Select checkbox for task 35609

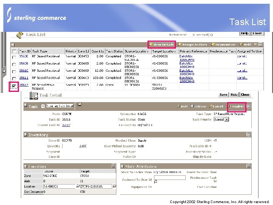tap(14, 64)
